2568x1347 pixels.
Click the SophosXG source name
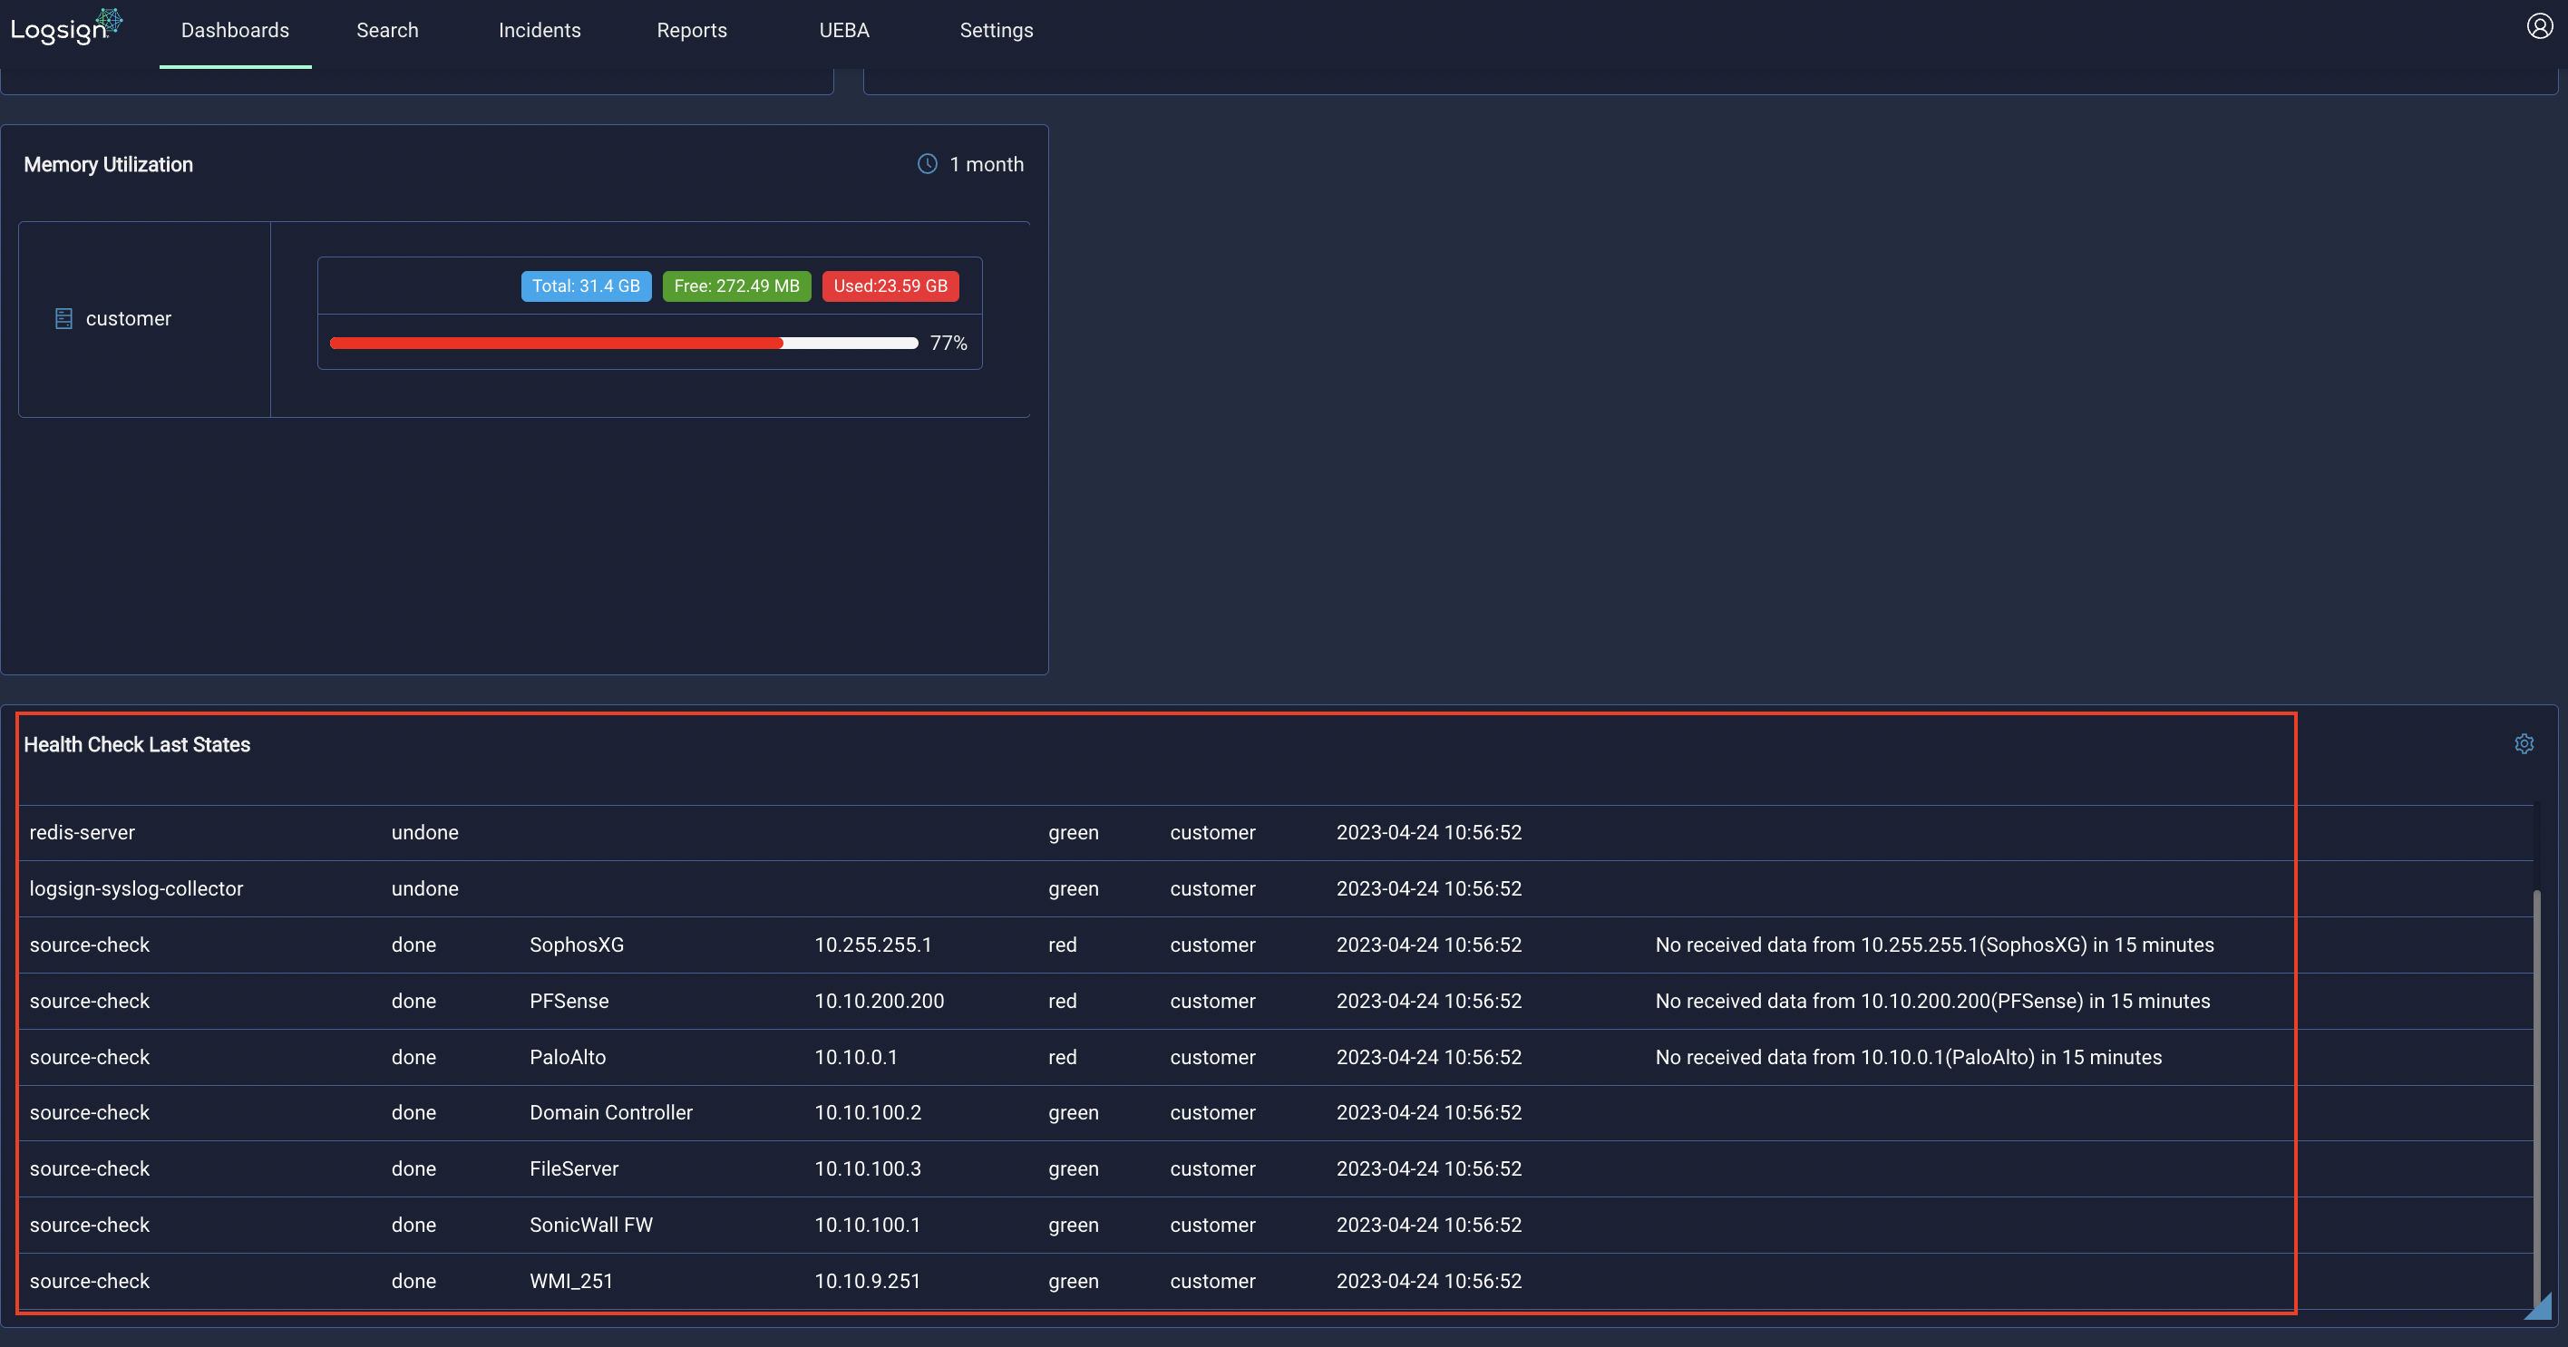(x=576, y=945)
